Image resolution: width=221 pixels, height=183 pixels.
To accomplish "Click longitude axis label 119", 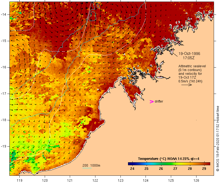I will point(19,180).
